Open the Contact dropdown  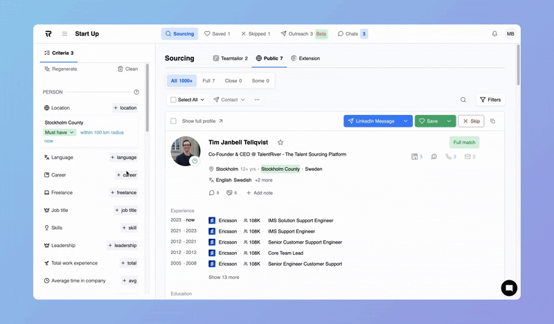[x=229, y=100]
